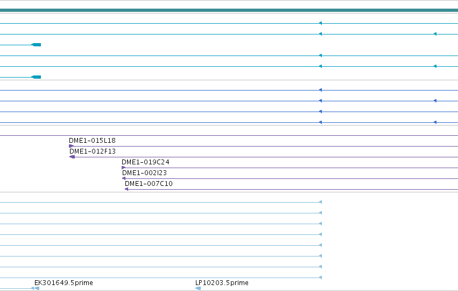Click the DME1-019C24 clone label

coord(145,162)
